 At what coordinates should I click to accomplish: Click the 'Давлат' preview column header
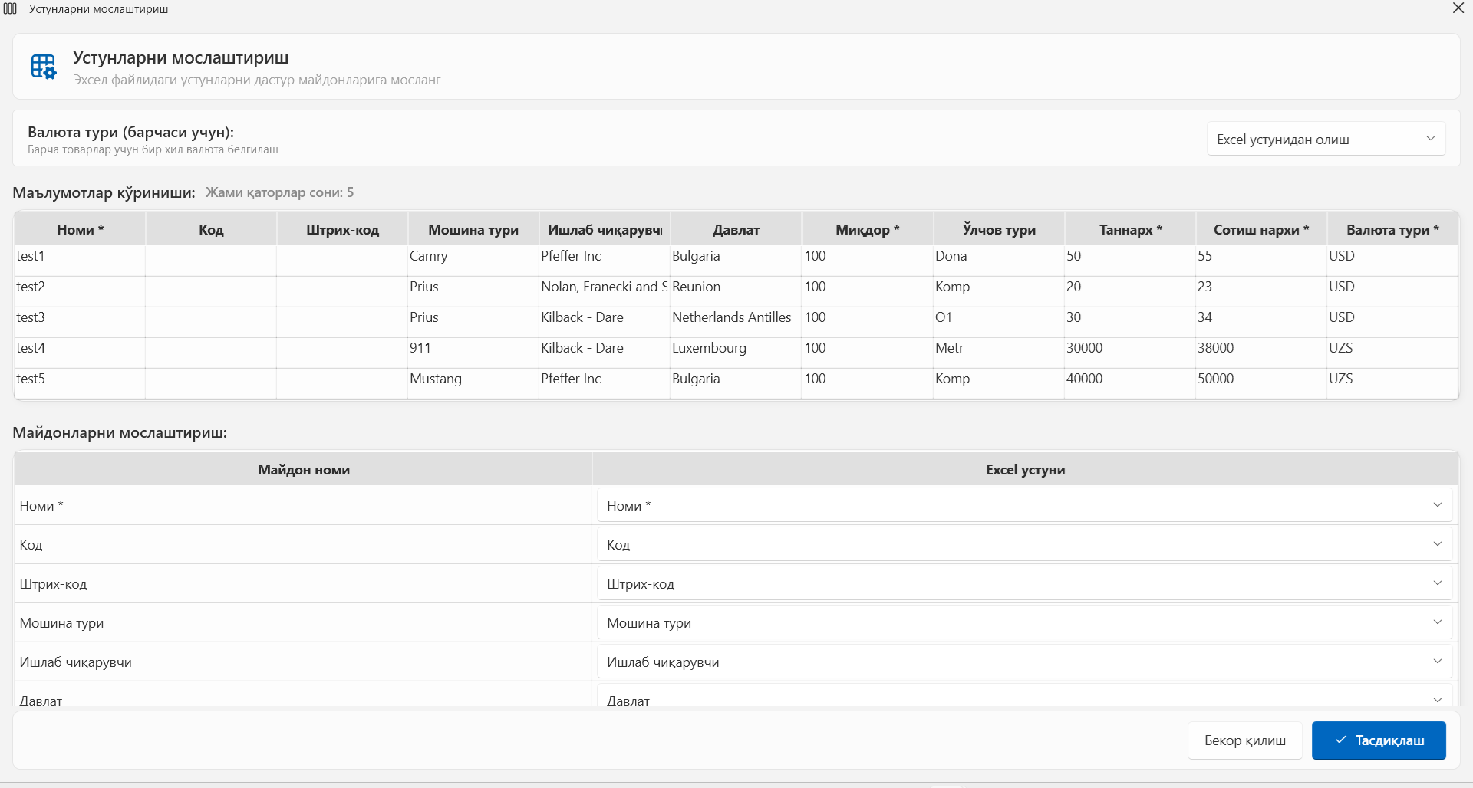pyautogui.click(x=736, y=229)
